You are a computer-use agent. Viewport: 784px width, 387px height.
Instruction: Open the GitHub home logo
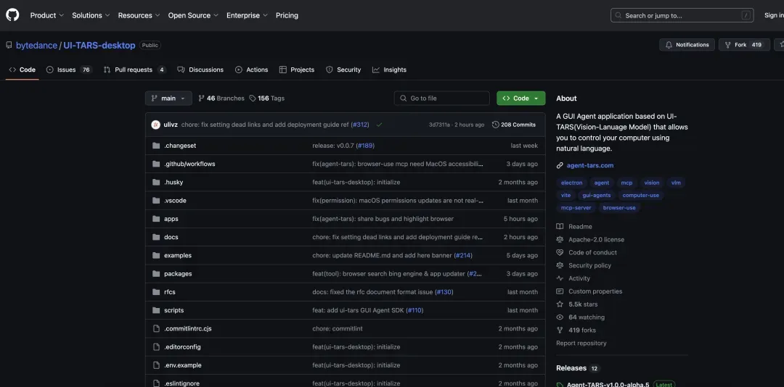pyautogui.click(x=12, y=15)
